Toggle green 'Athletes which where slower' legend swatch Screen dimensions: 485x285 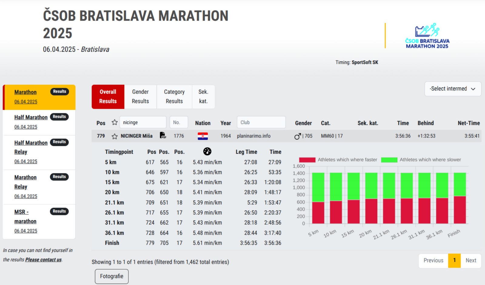tap(389, 160)
